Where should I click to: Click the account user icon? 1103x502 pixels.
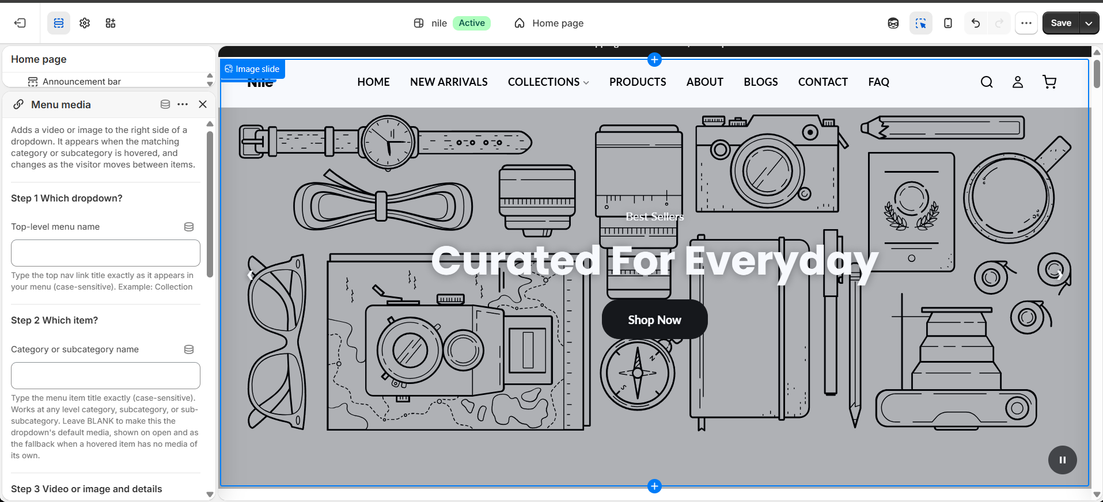pos(1018,82)
